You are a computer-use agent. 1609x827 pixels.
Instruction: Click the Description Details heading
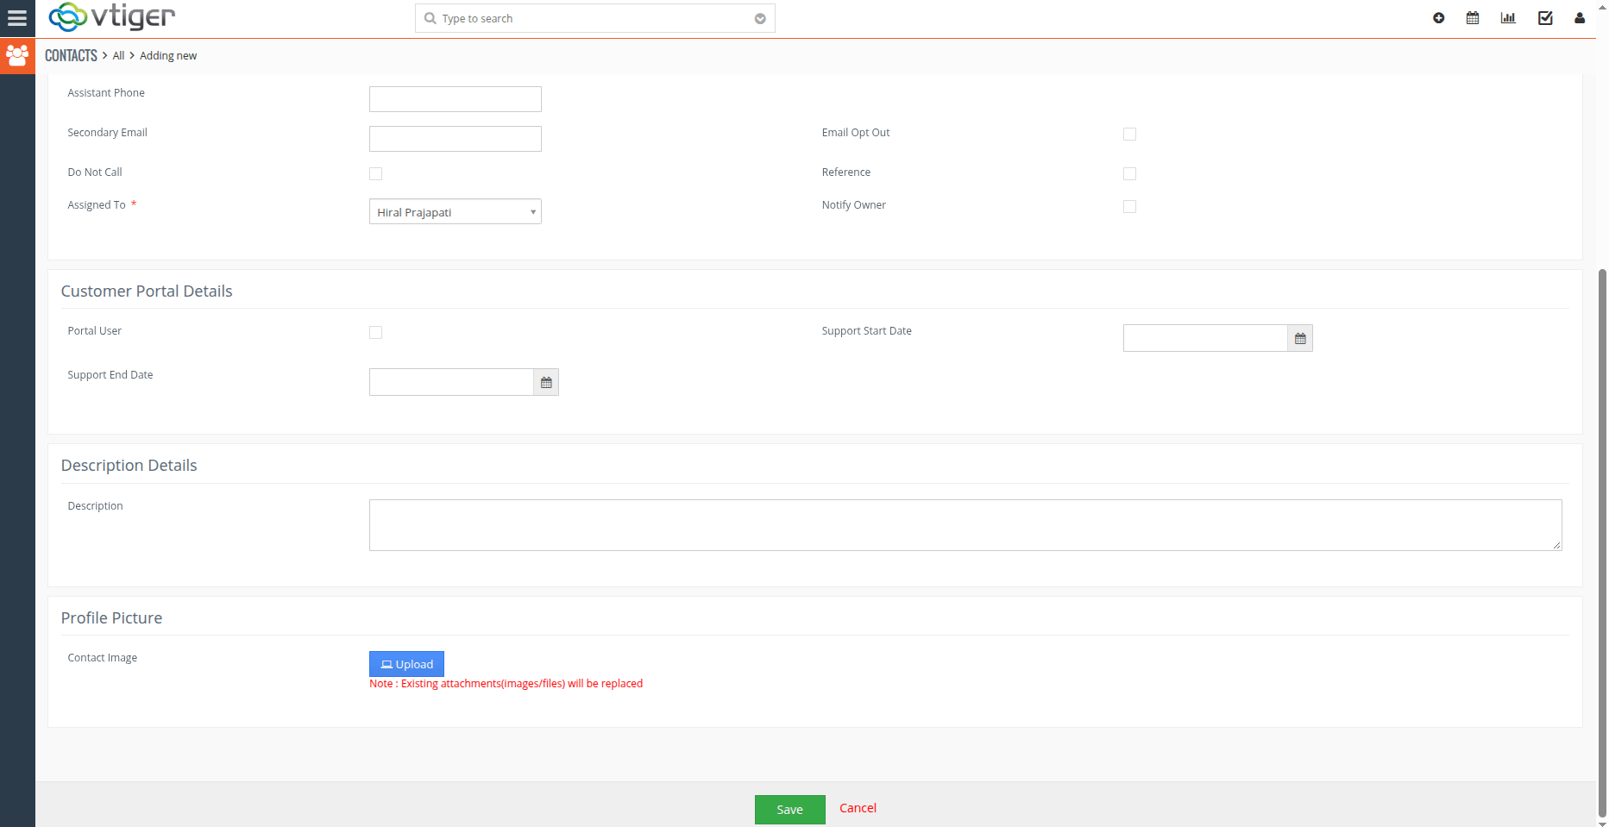pos(129,466)
